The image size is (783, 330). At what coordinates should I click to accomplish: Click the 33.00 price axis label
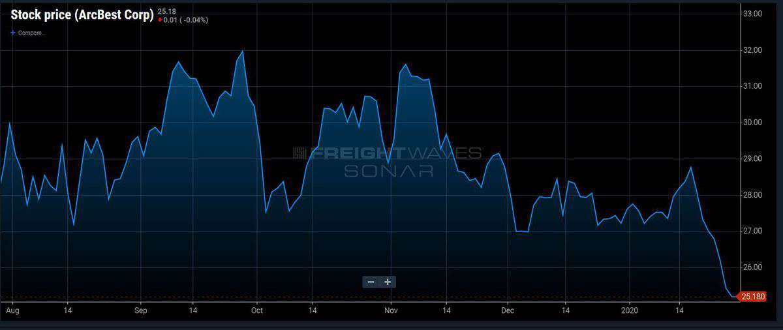[x=753, y=14]
